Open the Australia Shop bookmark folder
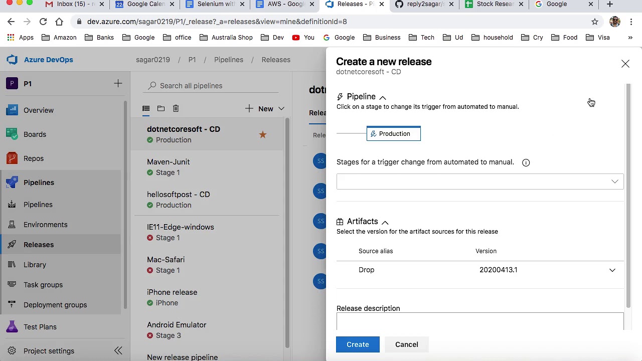Image resolution: width=642 pixels, height=361 pixels. pos(226,38)
